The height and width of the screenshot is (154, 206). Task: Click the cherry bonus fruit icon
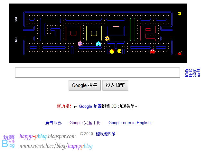point(180,53)
